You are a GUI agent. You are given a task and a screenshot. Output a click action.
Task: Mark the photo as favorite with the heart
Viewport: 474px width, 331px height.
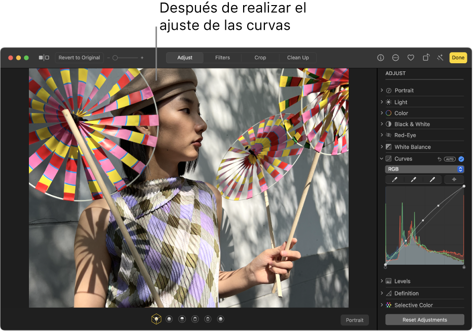[x=411, y=58]
